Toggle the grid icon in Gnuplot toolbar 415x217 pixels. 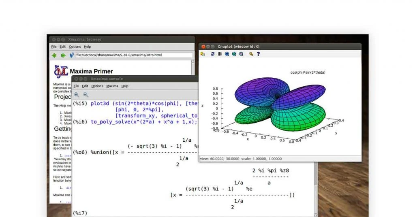click(x=220, y=54)
